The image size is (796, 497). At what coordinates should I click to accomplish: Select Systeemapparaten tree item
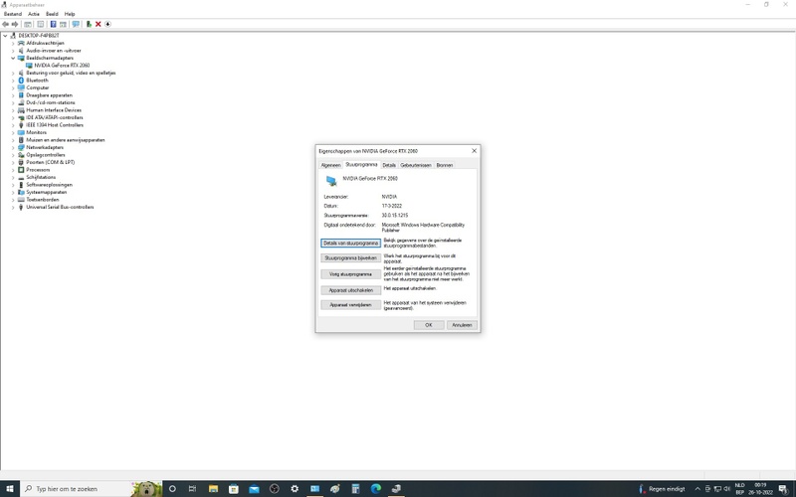[x=46, y=192]
